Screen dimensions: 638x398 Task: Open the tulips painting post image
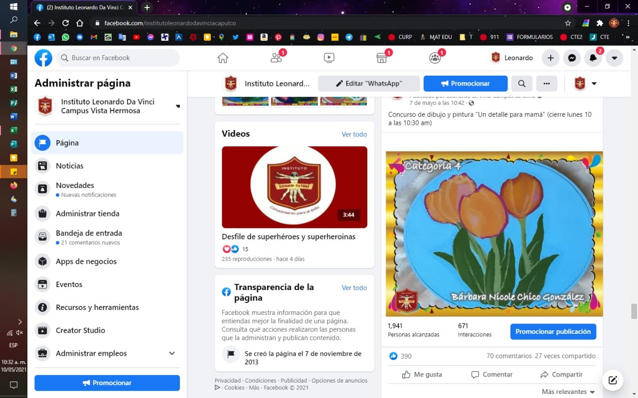click(494, 234)
